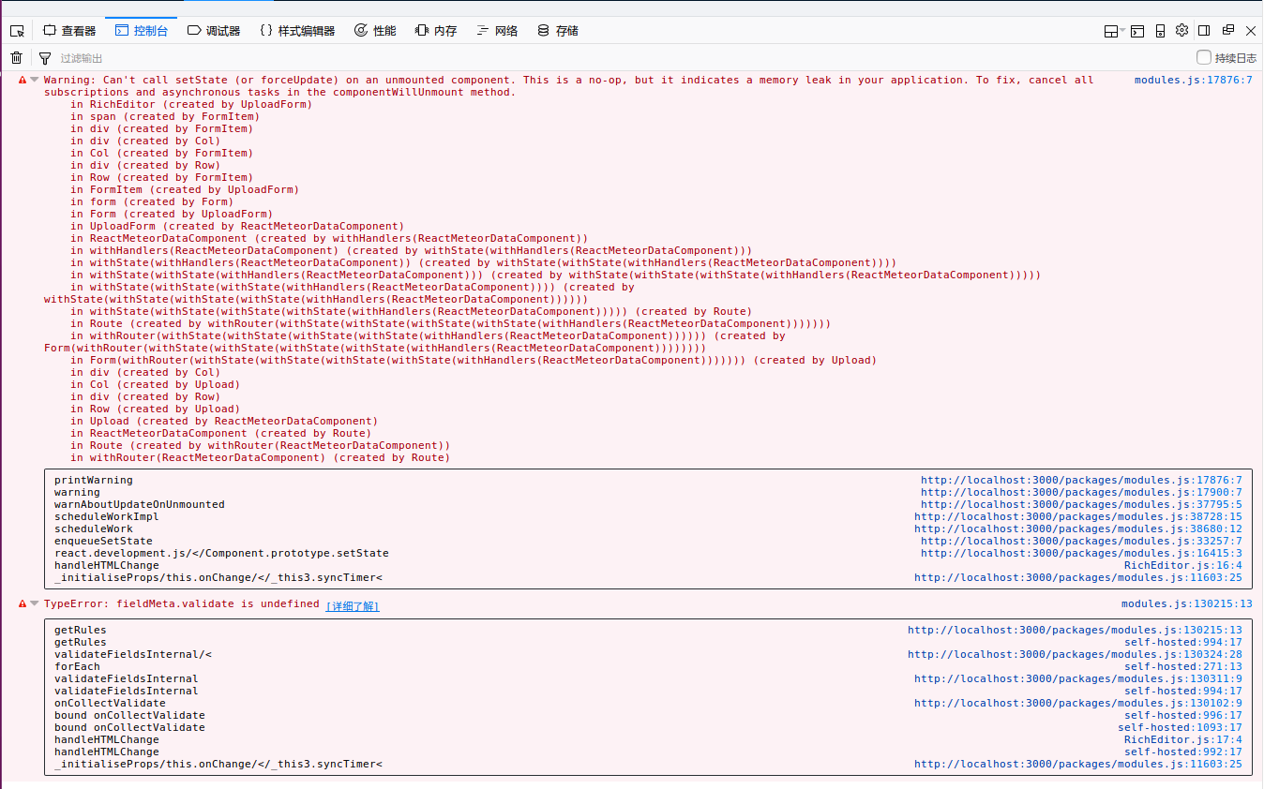Screen dimensions: 1264x789
Task: Dock DevTools to the side
Action: click(1205, 29)
